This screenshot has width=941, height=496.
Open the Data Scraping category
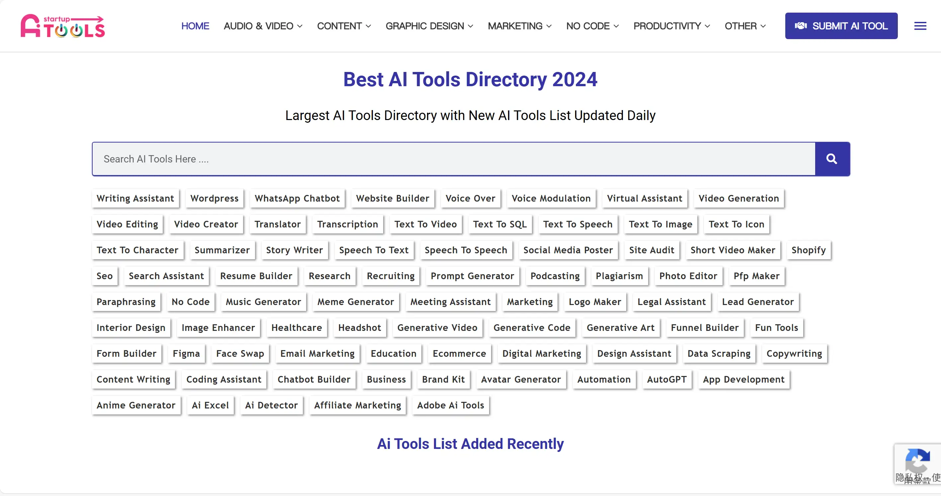click(719, 354)
